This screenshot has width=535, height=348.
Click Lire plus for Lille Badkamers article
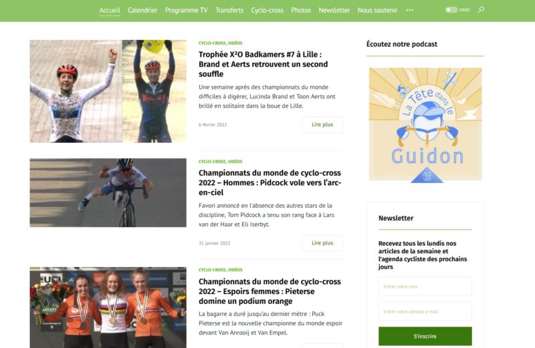(x=322, y=124)
